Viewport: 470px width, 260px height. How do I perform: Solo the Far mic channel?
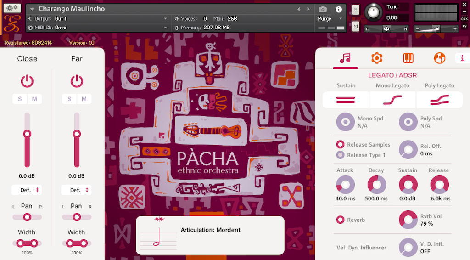(70, 99)
